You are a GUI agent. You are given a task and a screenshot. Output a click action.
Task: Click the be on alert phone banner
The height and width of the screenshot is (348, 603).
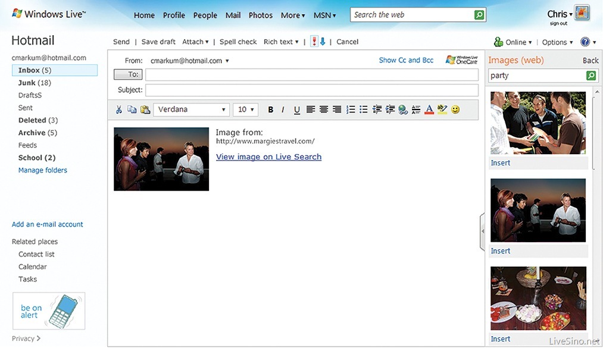[x=49, y=311]
